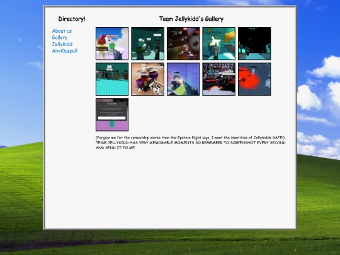
Task: Open thumbnail showing bright yellow flash
Action: [x=218, y=43]
